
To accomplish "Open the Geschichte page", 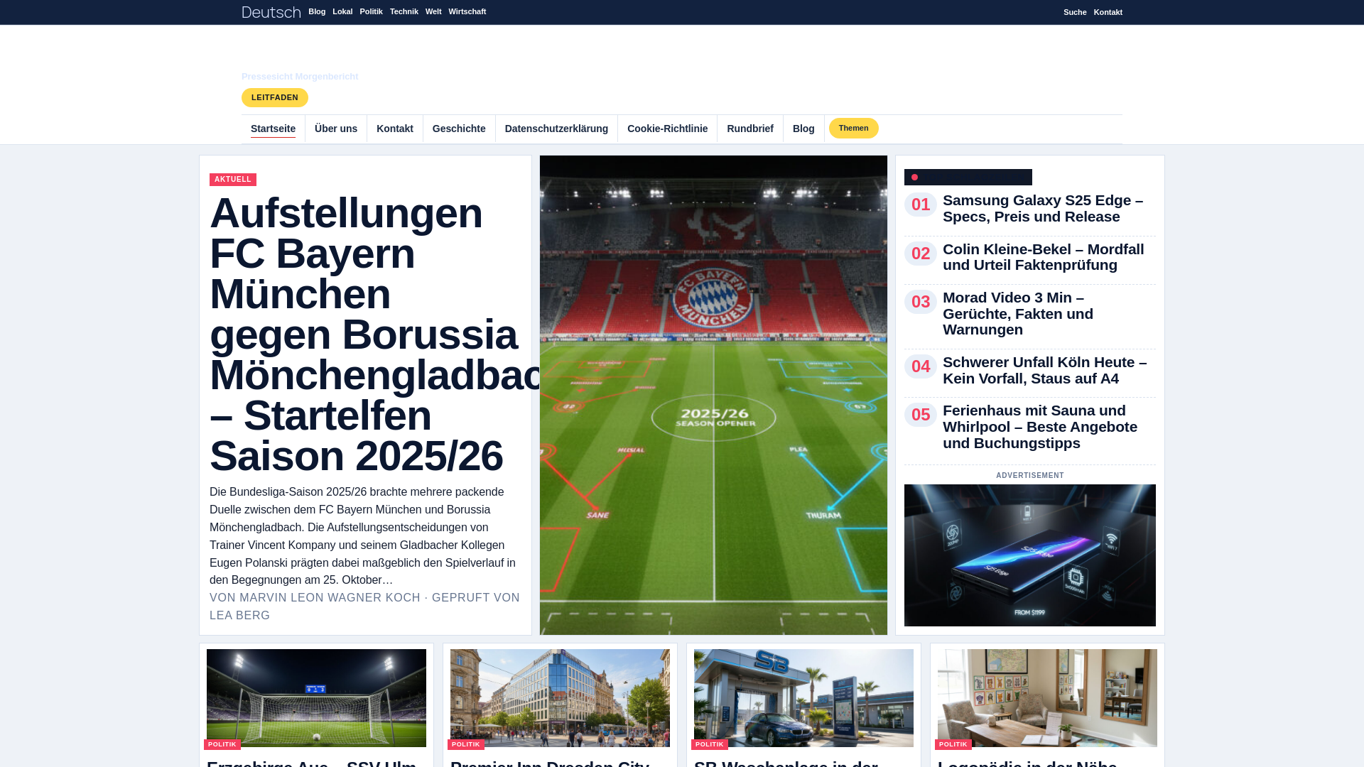I will pos(459,129).
